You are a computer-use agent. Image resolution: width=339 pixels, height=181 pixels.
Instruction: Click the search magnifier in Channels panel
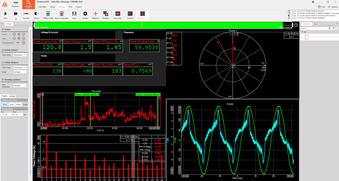329,28
